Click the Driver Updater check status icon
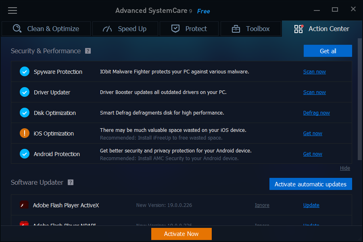The width and height of the screenshot is (363, 242). tap(25, 92)
